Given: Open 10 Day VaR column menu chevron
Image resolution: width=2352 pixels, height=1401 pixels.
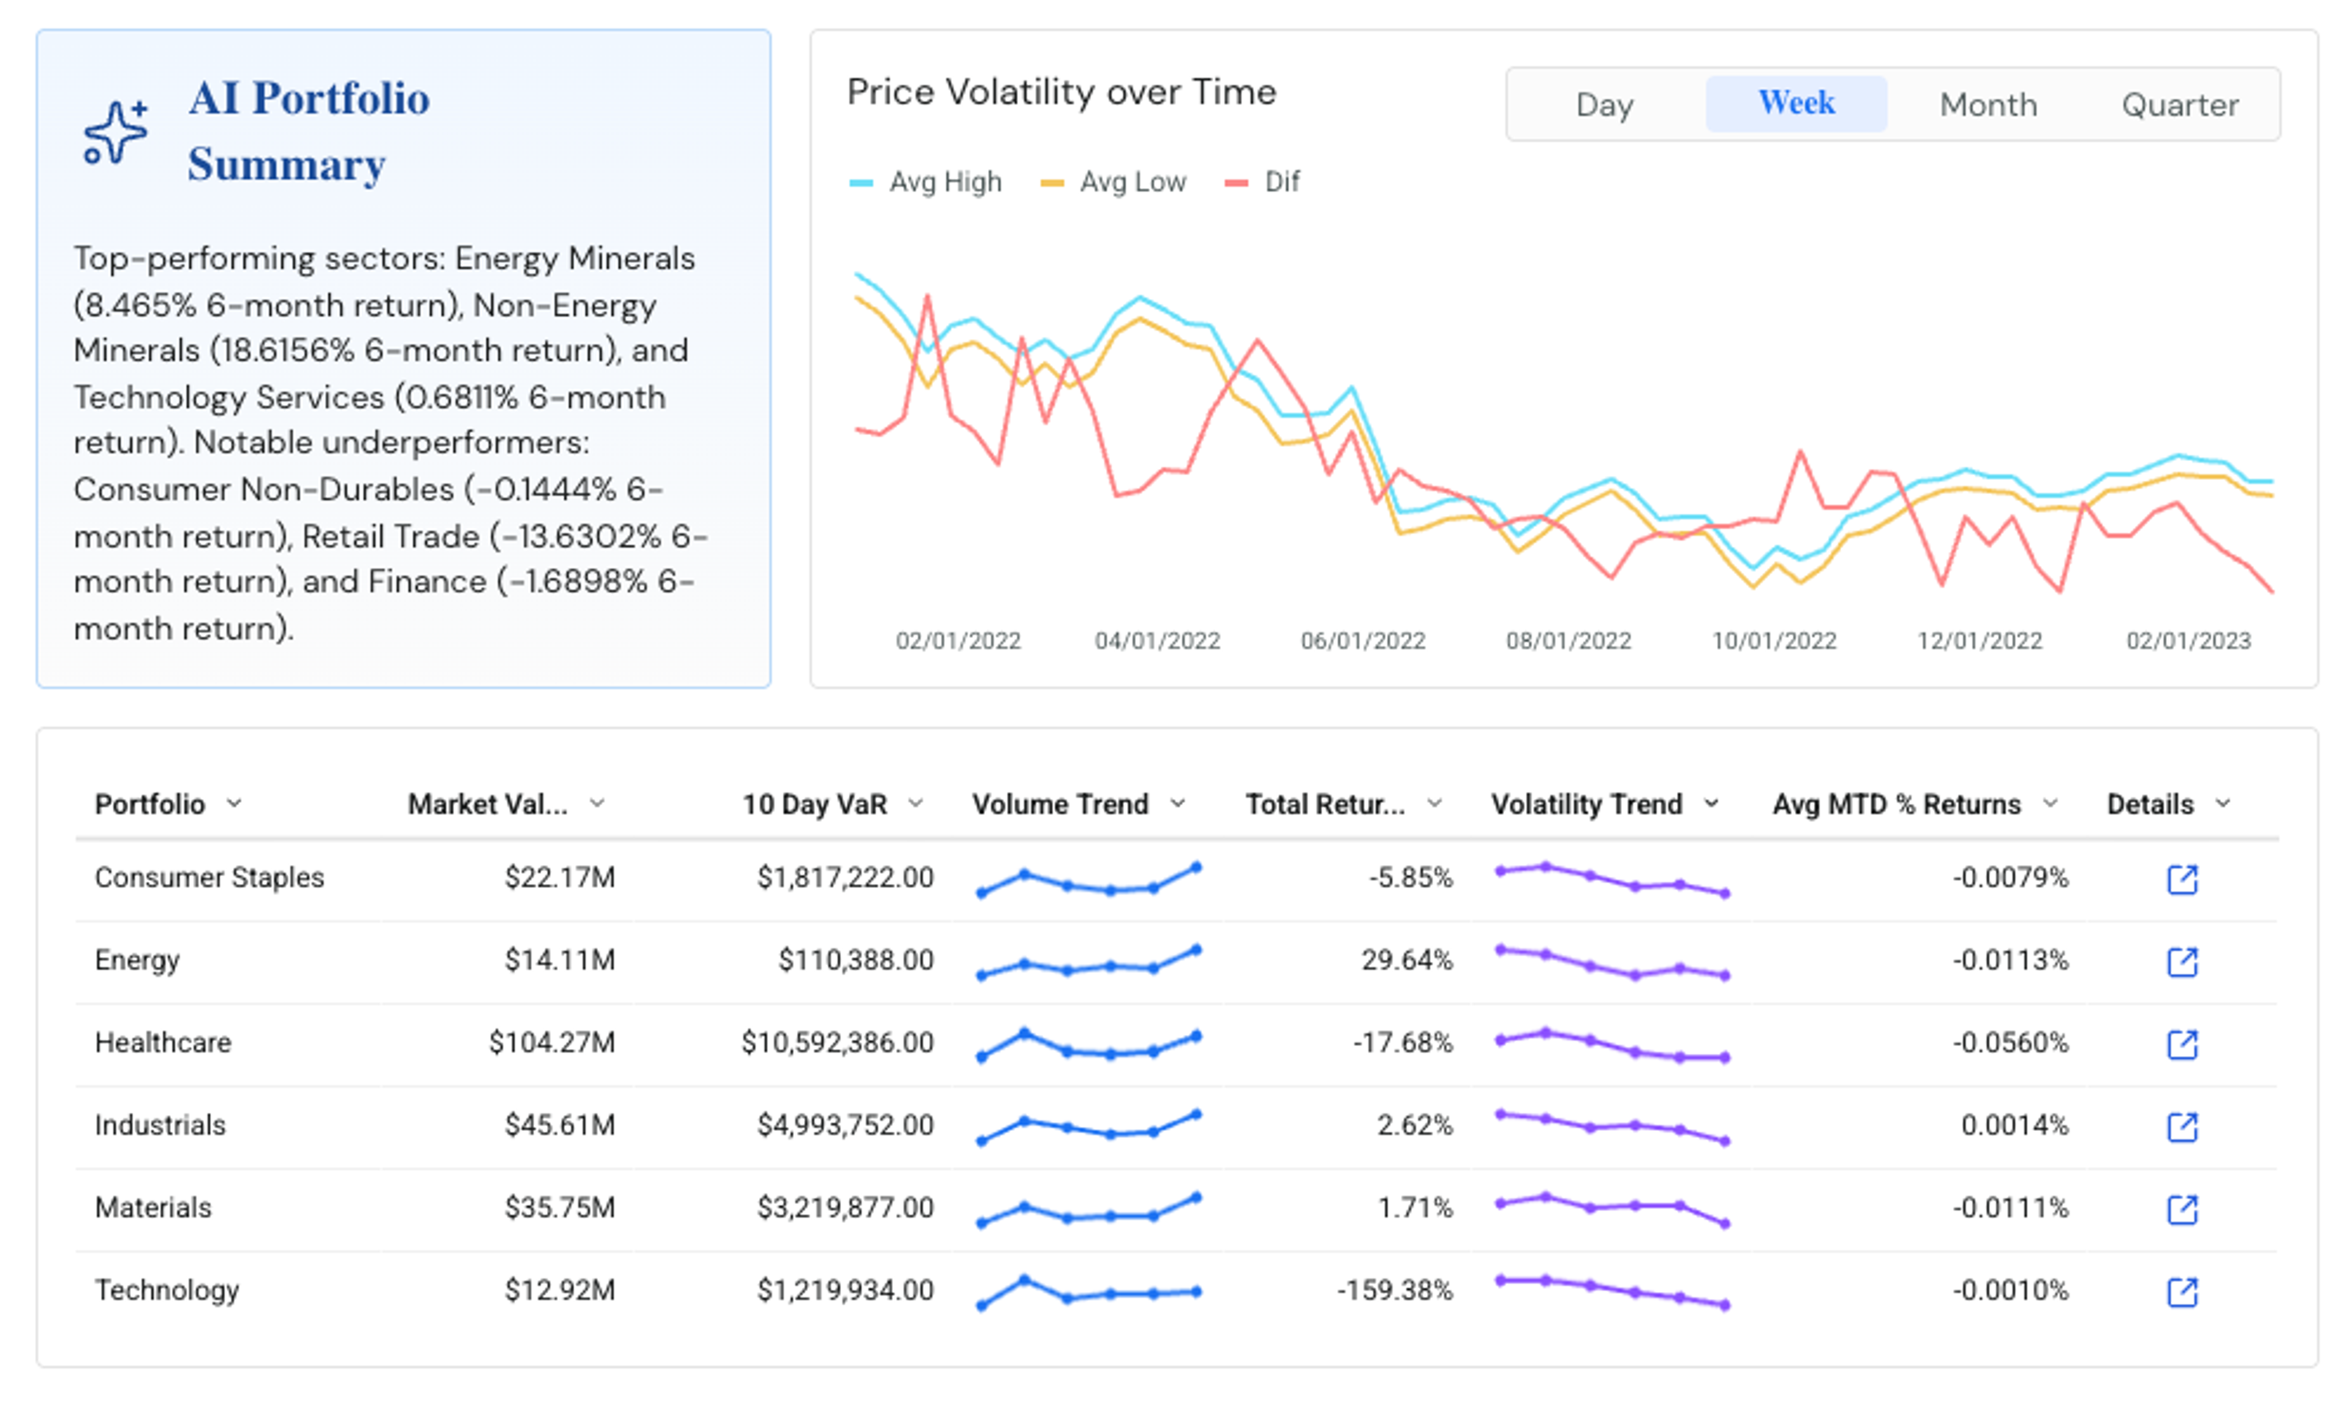Looking at the screenshot, I should point(915,803).
